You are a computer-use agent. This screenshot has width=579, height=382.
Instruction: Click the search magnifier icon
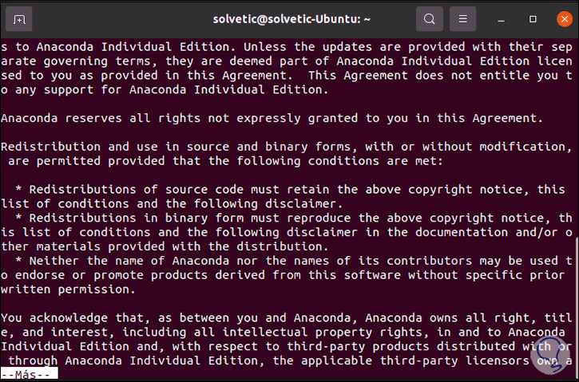pyautogui.click(x=430, y=18)
